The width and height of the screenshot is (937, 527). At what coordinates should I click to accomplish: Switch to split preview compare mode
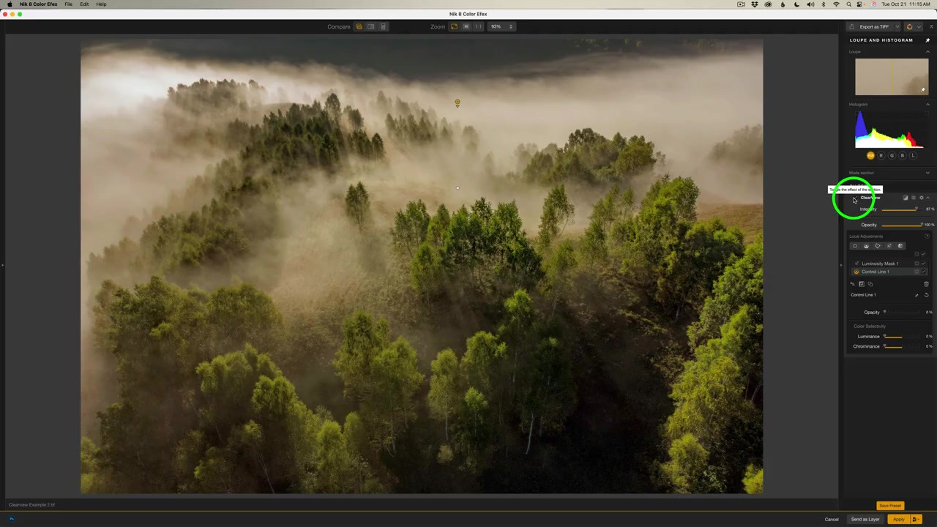(x=371, y=26)
